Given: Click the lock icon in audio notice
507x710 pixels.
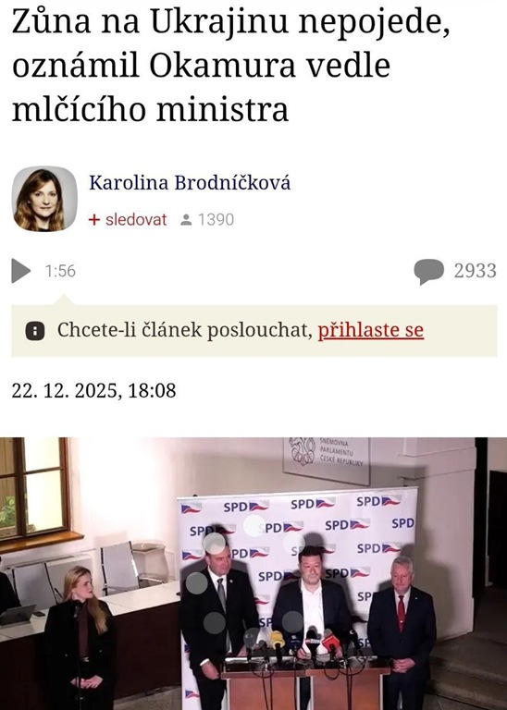Looking at the screenshot, I should 35,331.
